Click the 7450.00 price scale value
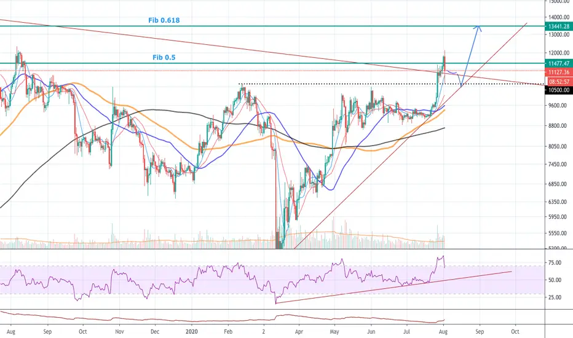Screen dimensions: 573x338 tap(558, 165)
